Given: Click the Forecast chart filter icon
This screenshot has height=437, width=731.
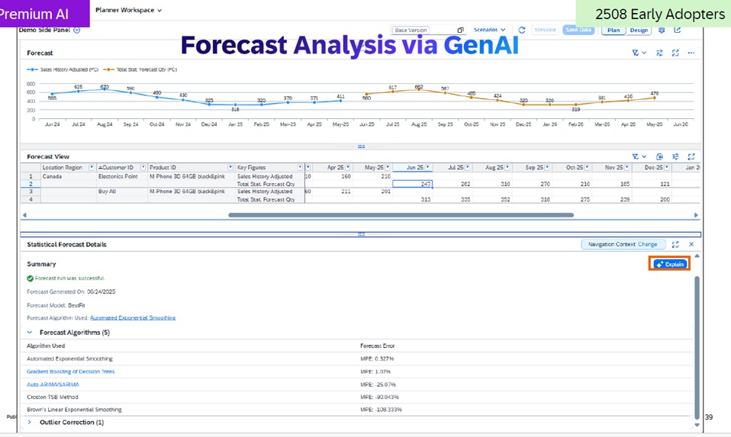Looking at the screenshot, I should tap(637, 53).
